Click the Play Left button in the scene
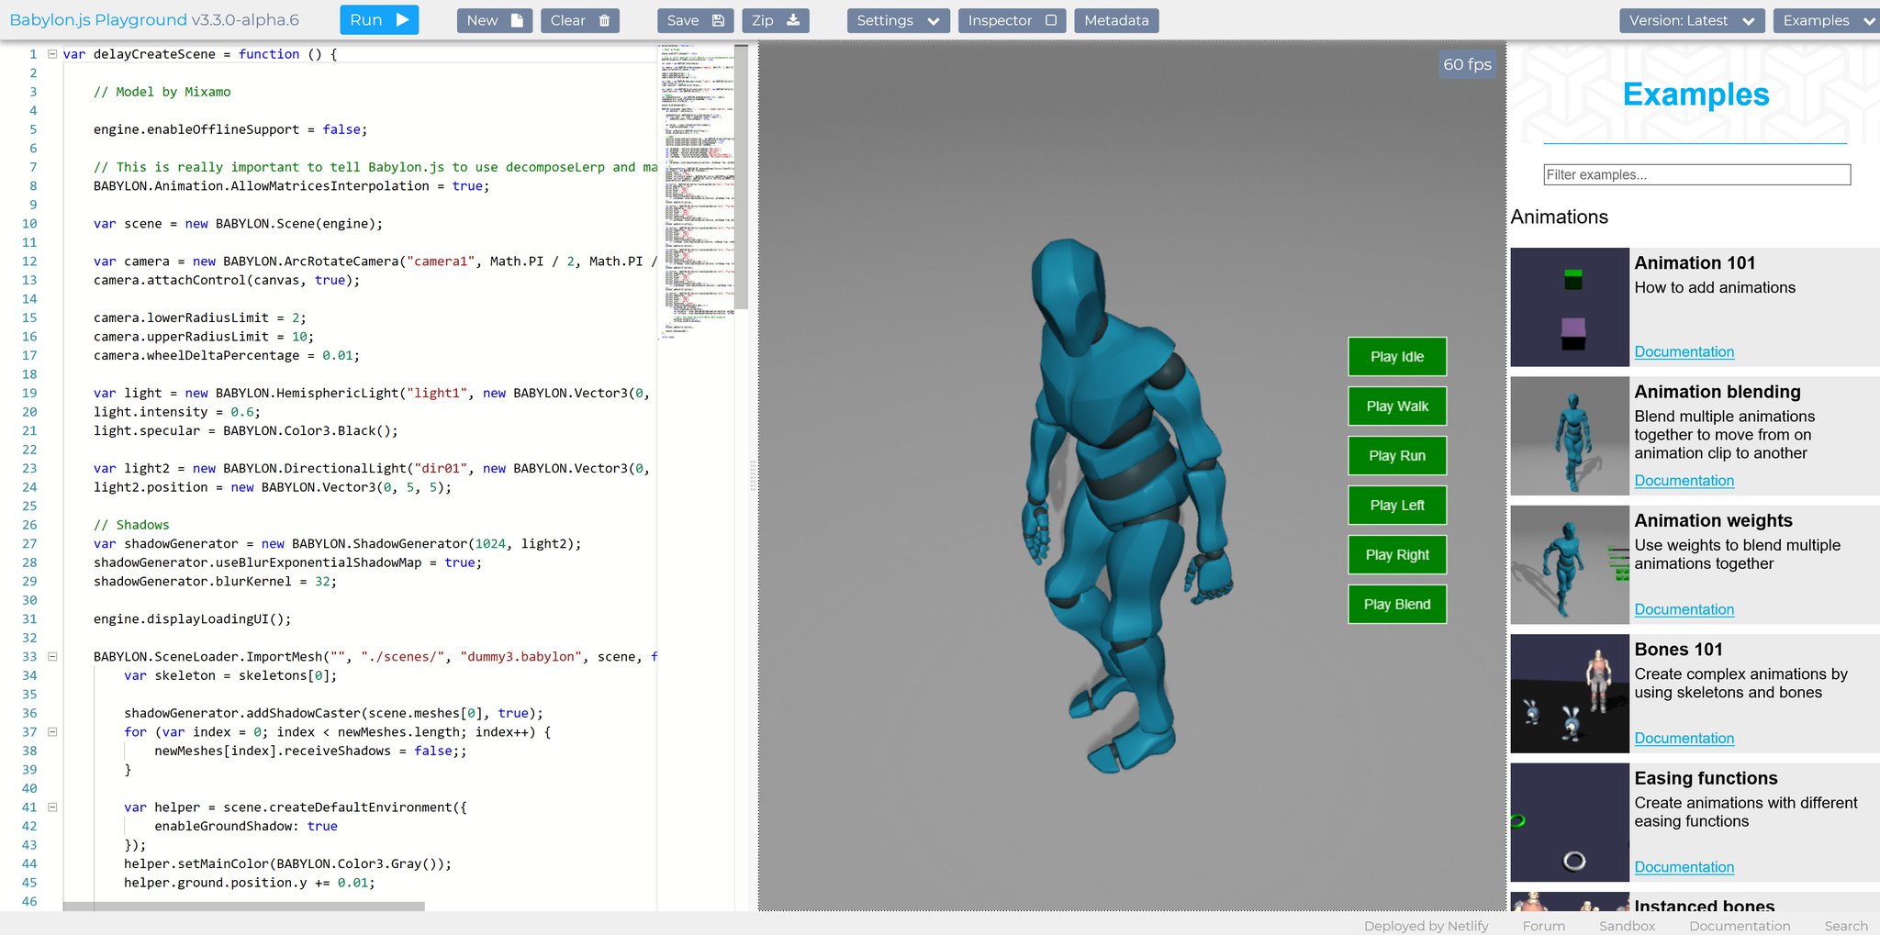The width and height of the screenshot is (1880, 935). pos(1397,506)
